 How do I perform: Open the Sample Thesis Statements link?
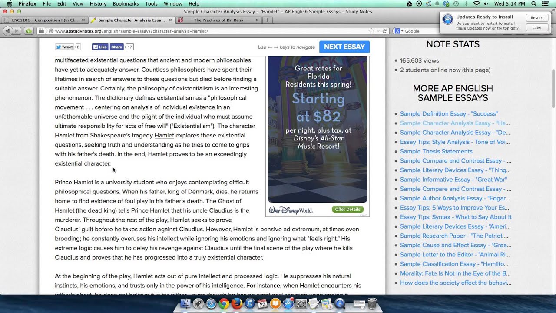tap(436, 151)
